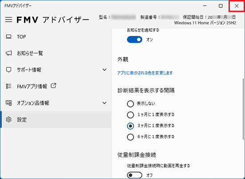This screenshot has width=245, height=179.
Task: Select サポート情報 in the sidebar
Action: pyautogui.click(x=56, y=70)
